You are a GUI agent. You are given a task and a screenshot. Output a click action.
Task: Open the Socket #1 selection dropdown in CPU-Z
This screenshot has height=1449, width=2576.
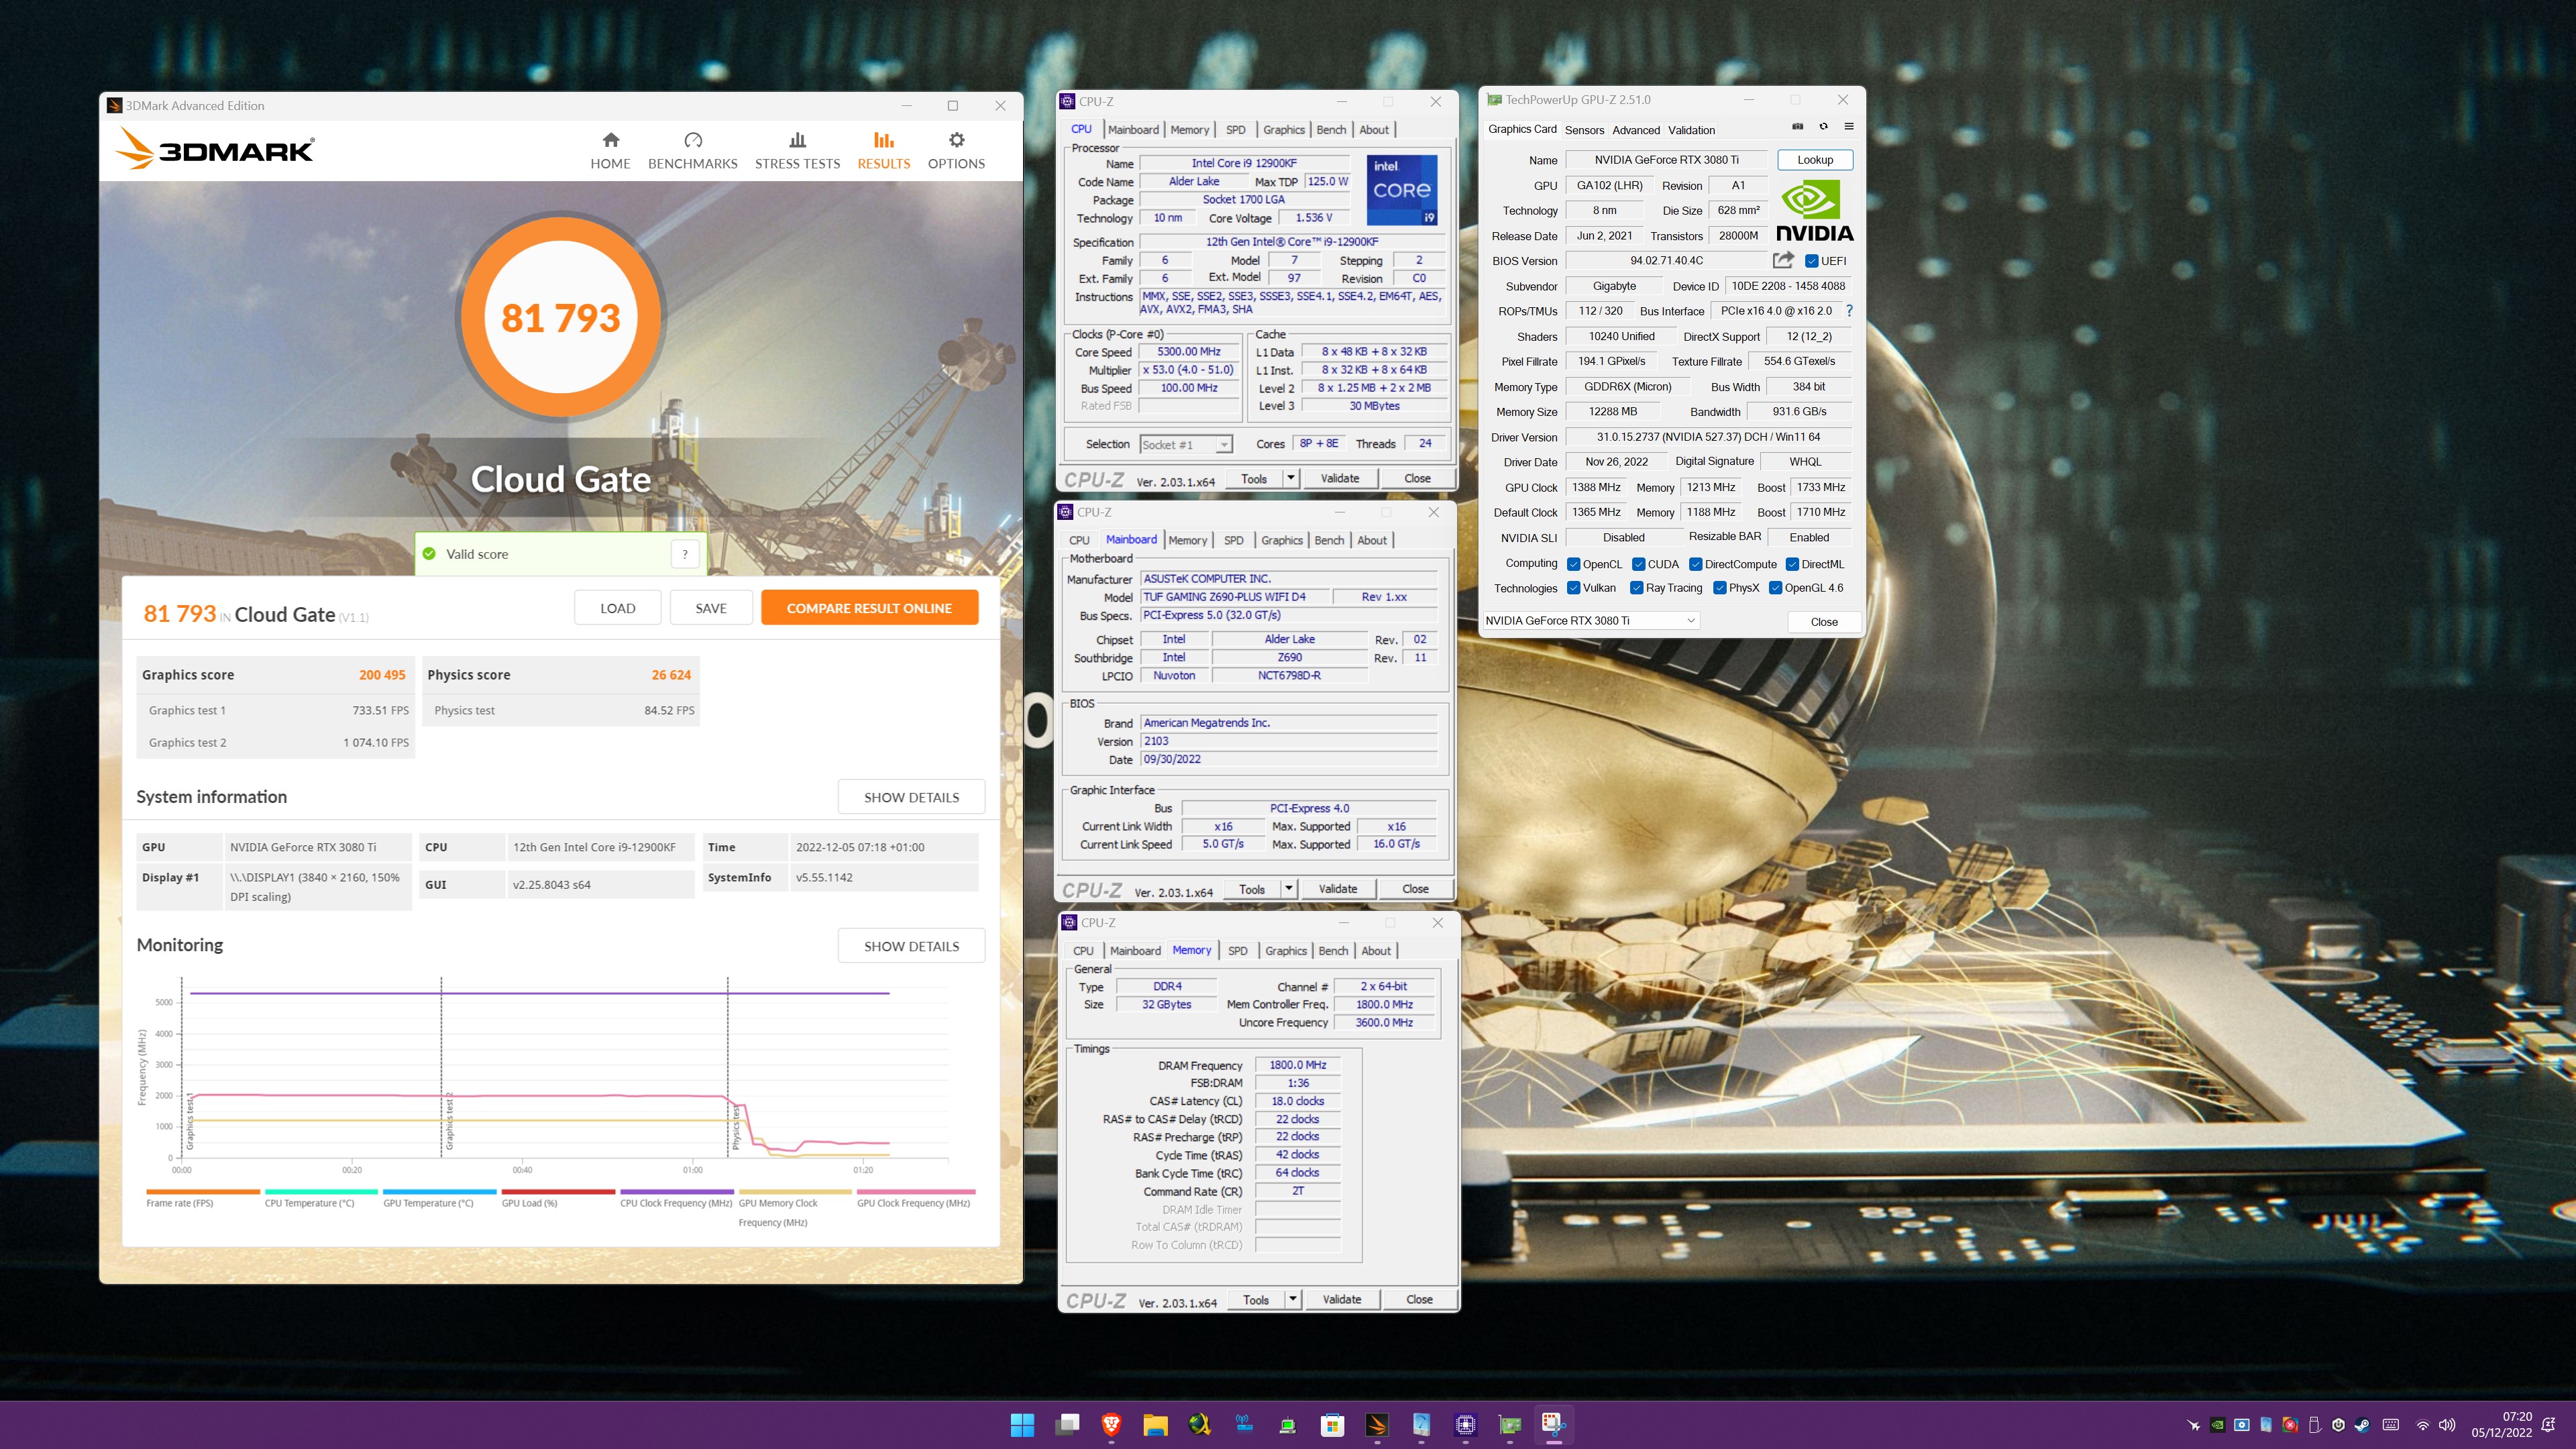(x=1186, y=445)
